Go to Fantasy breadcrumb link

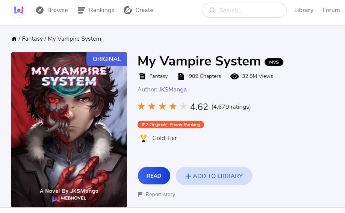coord(32,39)
